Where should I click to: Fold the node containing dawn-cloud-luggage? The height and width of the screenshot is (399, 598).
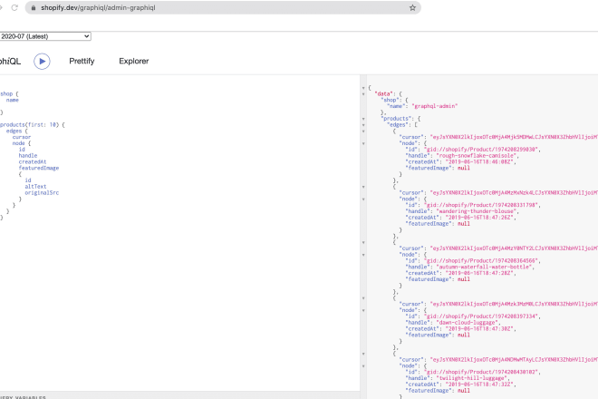pyautogui.click(x=363, y=310)
